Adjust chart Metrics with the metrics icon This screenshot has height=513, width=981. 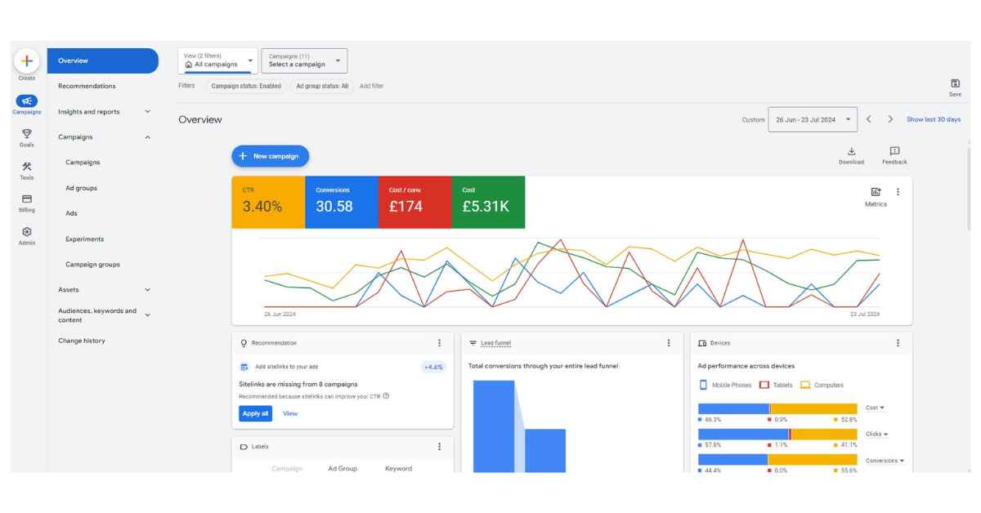(876, 190)
